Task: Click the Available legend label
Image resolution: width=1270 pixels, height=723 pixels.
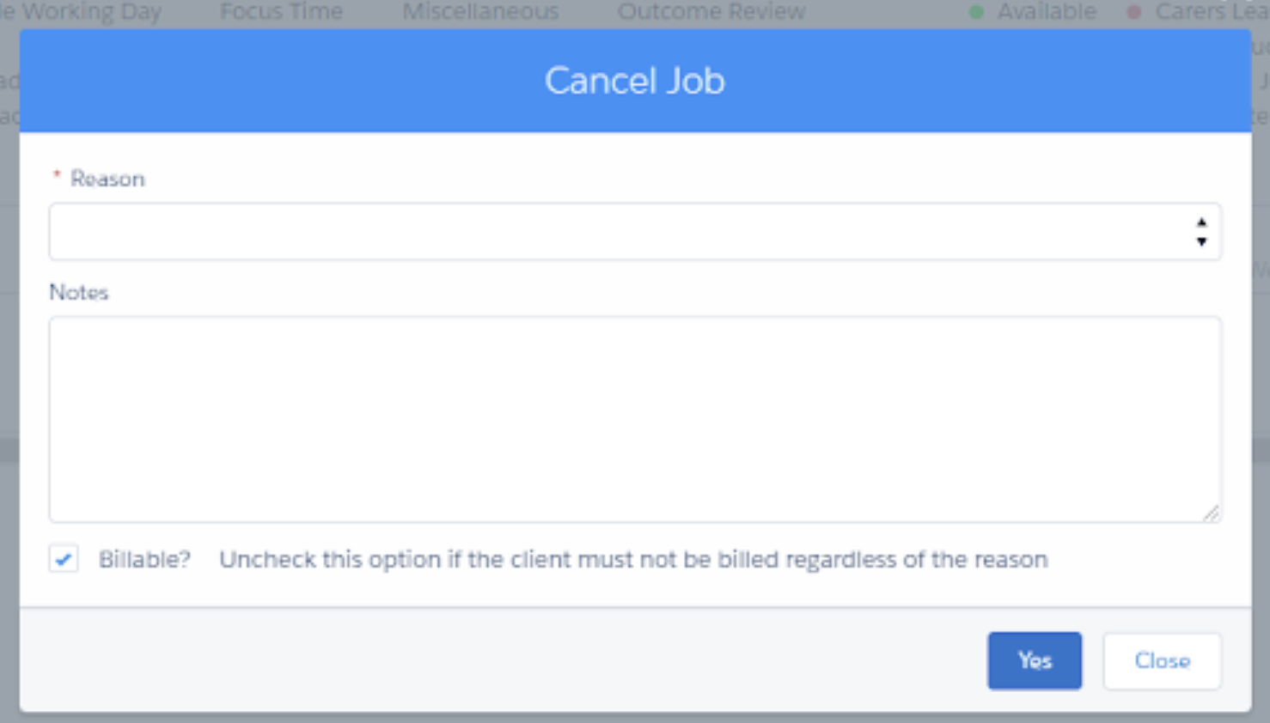Action: tap(1047, 11)
